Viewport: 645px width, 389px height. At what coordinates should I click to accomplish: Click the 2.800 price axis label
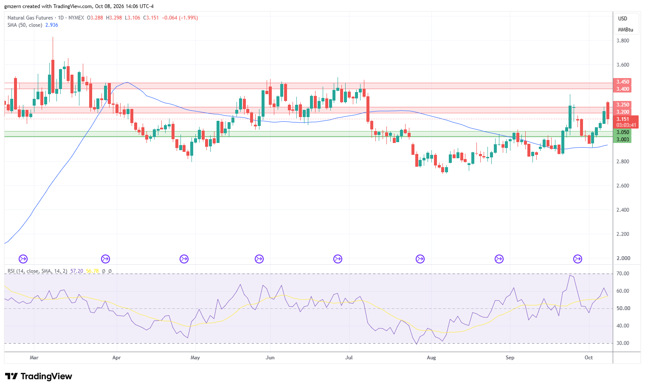(x=623, y=162)
